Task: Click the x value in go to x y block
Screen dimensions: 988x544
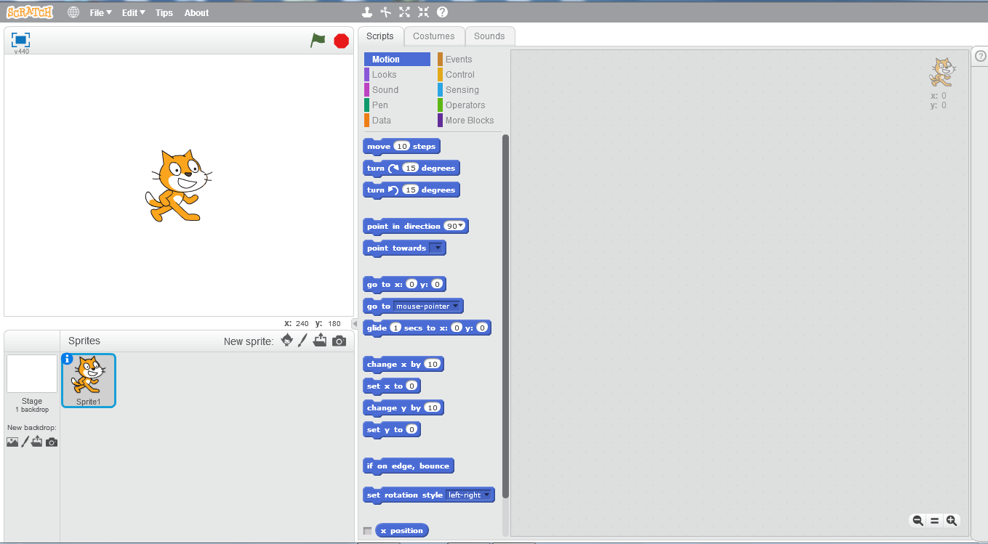Action: tap(411, 285)
